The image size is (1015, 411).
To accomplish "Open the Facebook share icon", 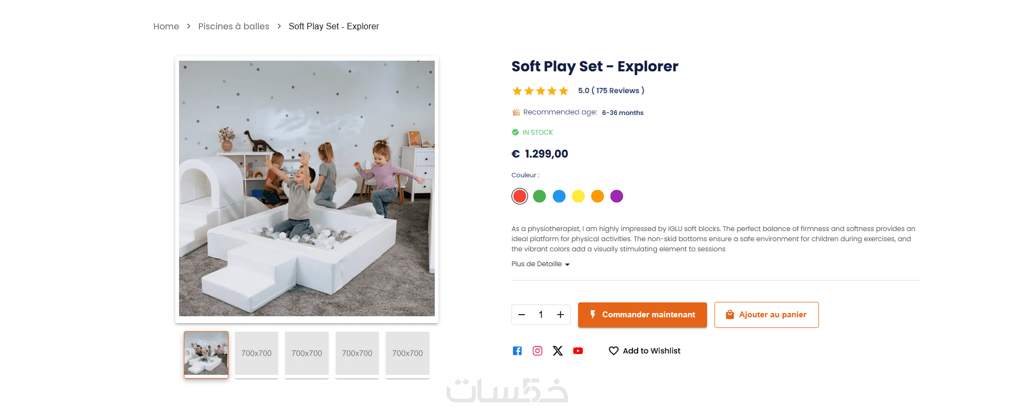I will [517, 351].
